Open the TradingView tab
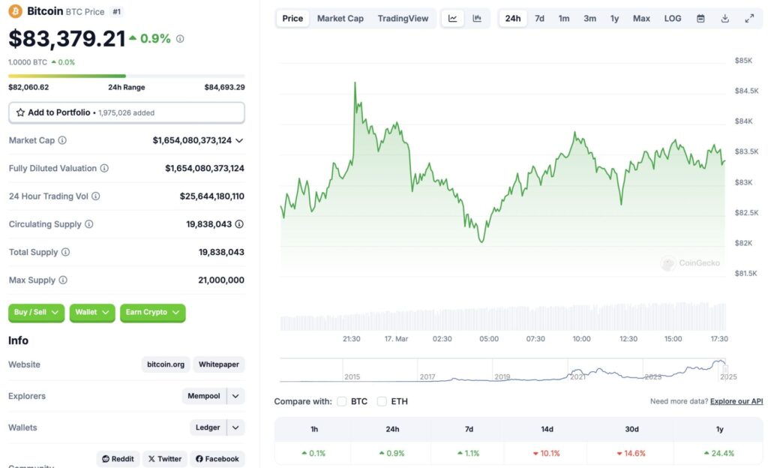The width and height of the screenshot is (768, 468). (x=403, y=18)
